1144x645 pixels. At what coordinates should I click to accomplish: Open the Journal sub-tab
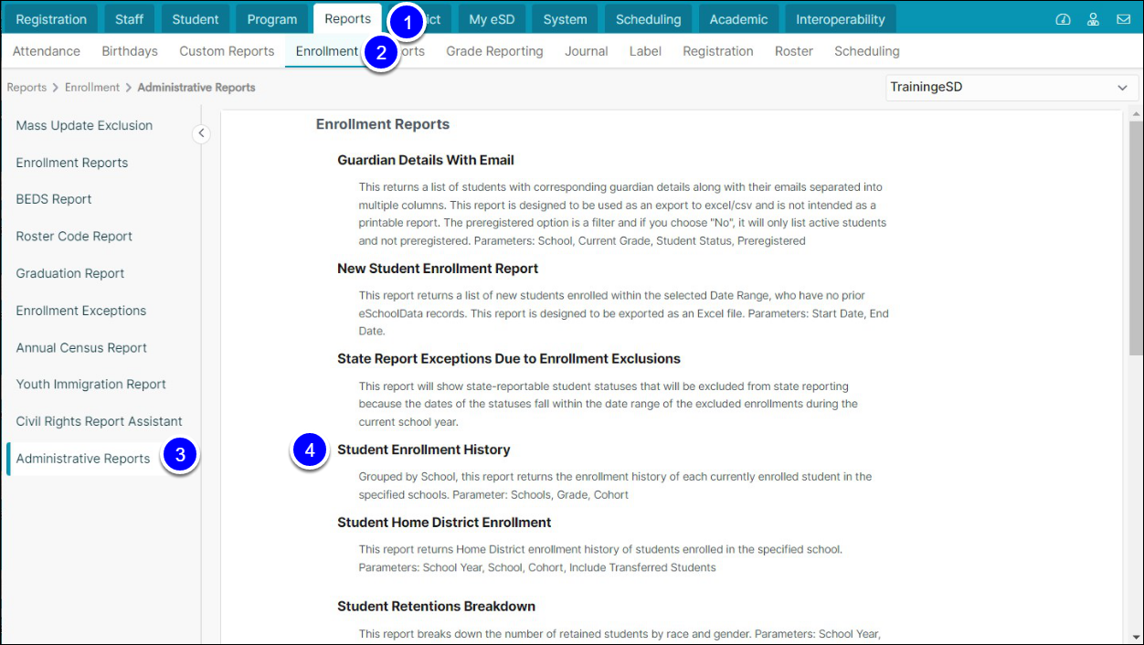[587, 51]
